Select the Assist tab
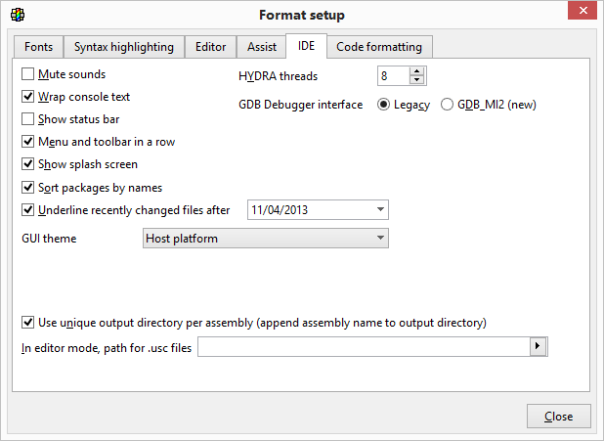The height and width of the screenshot is (441, 604). [x=260, y=47]
